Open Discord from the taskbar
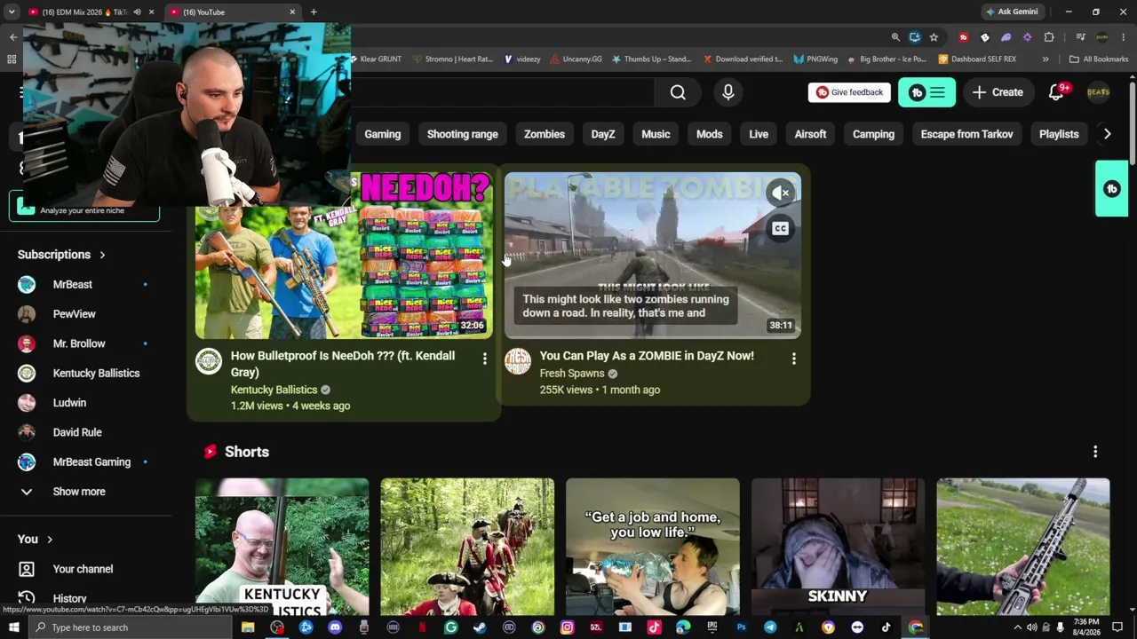The width and height of the screenshot is (1137, 639). (x=334, y=627)
